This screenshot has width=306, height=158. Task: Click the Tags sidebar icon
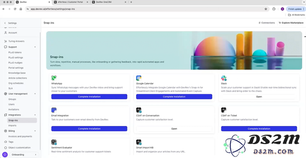[6, 142]
